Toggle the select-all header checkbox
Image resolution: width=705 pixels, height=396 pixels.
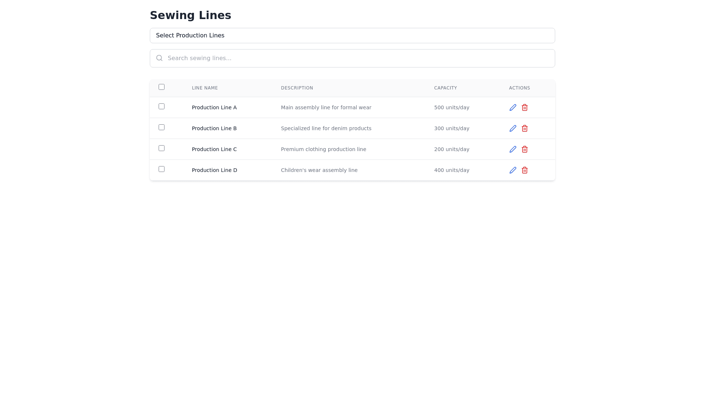(162, 87)
